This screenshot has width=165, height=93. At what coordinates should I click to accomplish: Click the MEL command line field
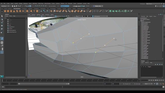pyautogui.click(x=34, y=87)
